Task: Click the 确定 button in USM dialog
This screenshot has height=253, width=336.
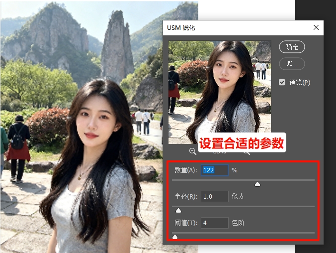Action: [x=292, y=47]
